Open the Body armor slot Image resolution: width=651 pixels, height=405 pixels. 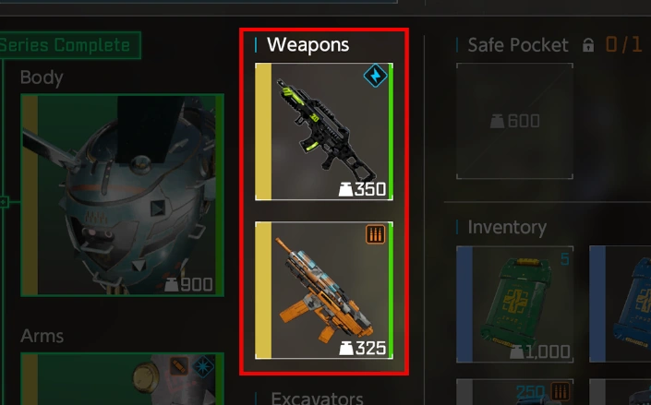pyautogui.click(x=122, y=195)
